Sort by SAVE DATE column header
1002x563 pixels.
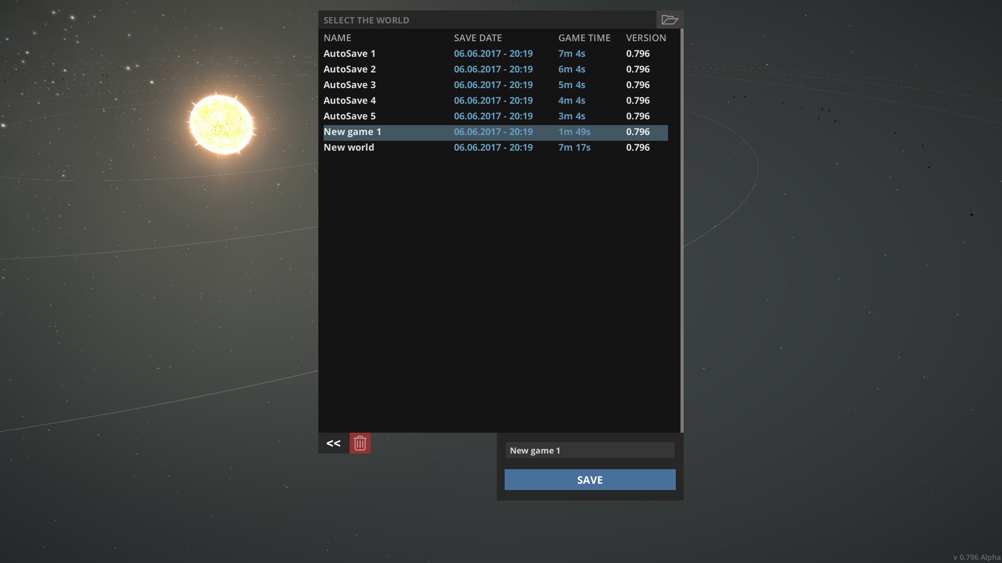point(478,38)
